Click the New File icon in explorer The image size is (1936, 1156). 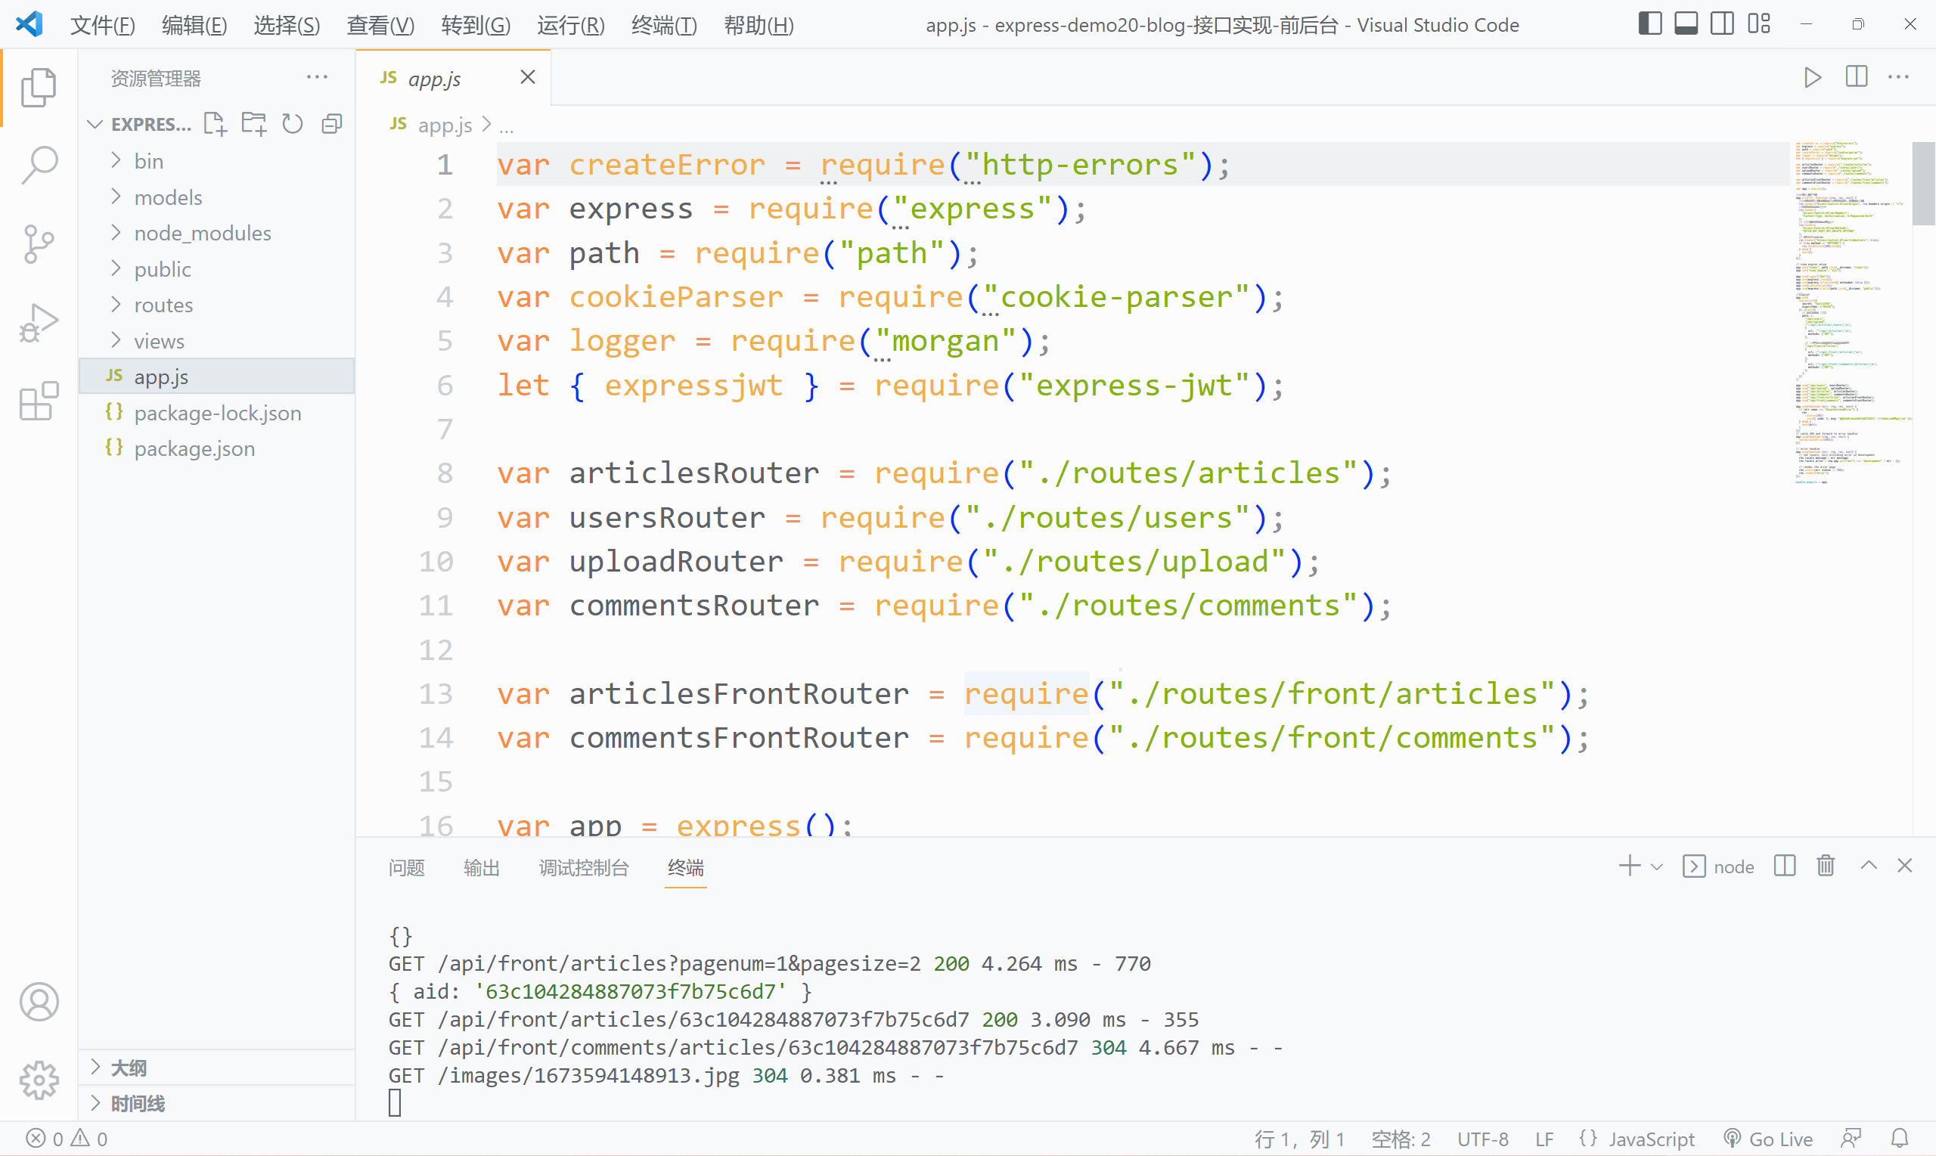(x=215, y=124)
